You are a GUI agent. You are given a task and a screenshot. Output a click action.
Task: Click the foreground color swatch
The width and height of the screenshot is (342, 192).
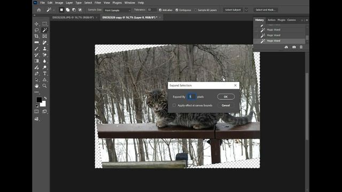click(x=39, y=100)
